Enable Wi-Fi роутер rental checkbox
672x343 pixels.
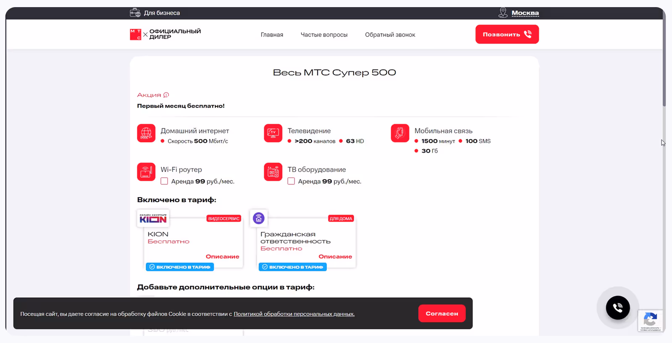coord(164,181)
